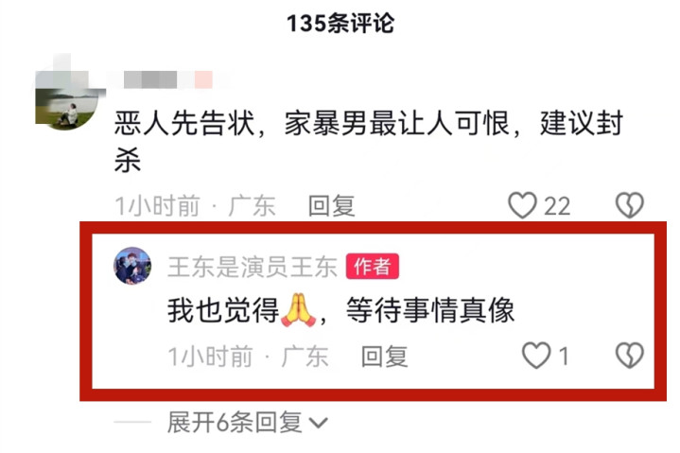This screenshot has height=453, width=680.
Task: Select reply text 我也觉得 等待事情真像
Action: [x=340, y=310]
